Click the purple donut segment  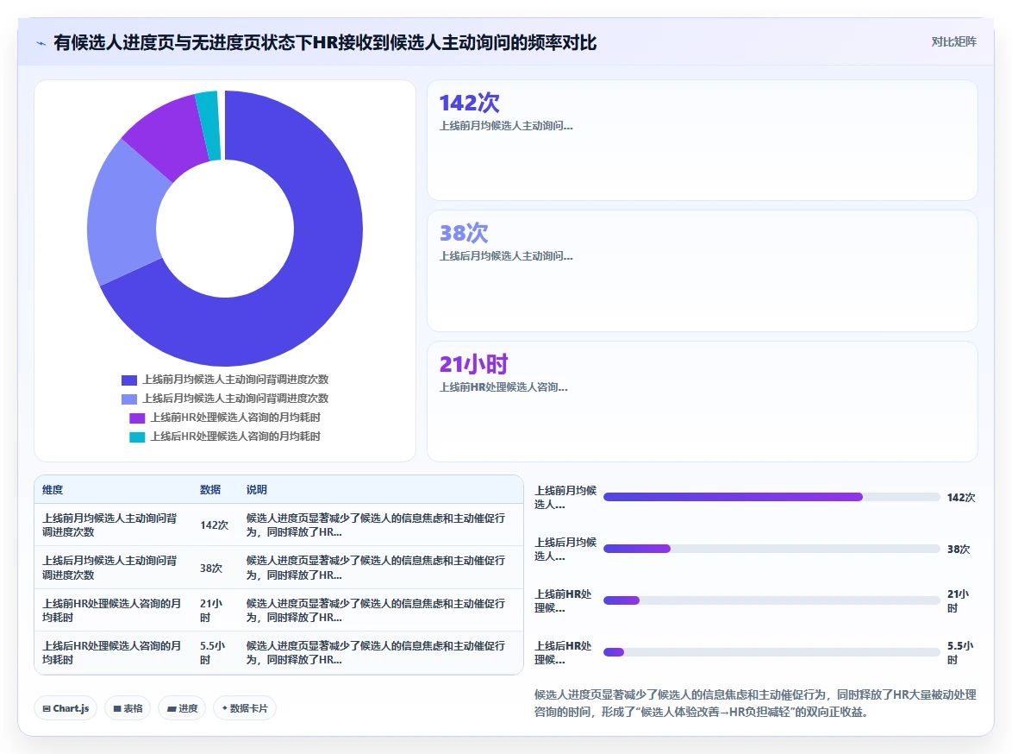point(169,135)
